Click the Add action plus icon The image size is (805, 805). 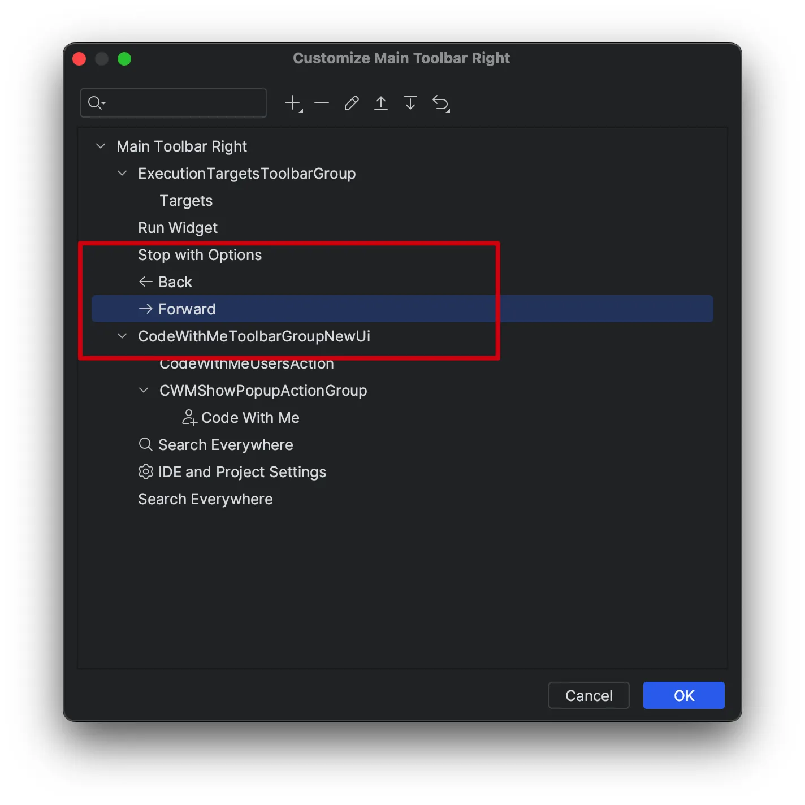coord(293,103)
